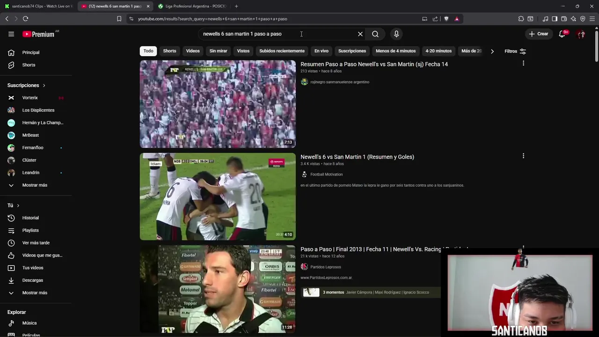
Task: Go back with the browser back arrow
Action: pyautogui.click(x=7, y=19)
